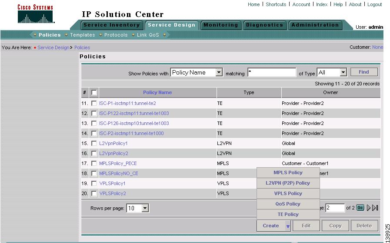Open policy L2VpnPolicy1
Viewport: 390px width, 243px height.
[x=113, y=143]
